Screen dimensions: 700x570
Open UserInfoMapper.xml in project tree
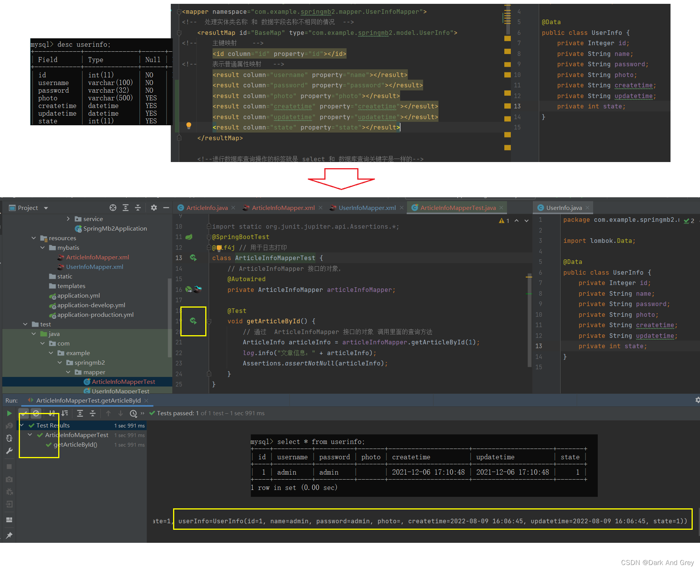point(94,267)
